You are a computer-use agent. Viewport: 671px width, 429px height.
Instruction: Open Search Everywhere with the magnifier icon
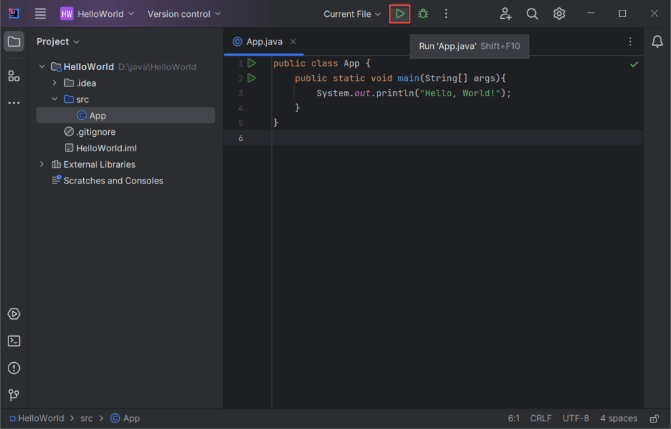click(531, 13)
